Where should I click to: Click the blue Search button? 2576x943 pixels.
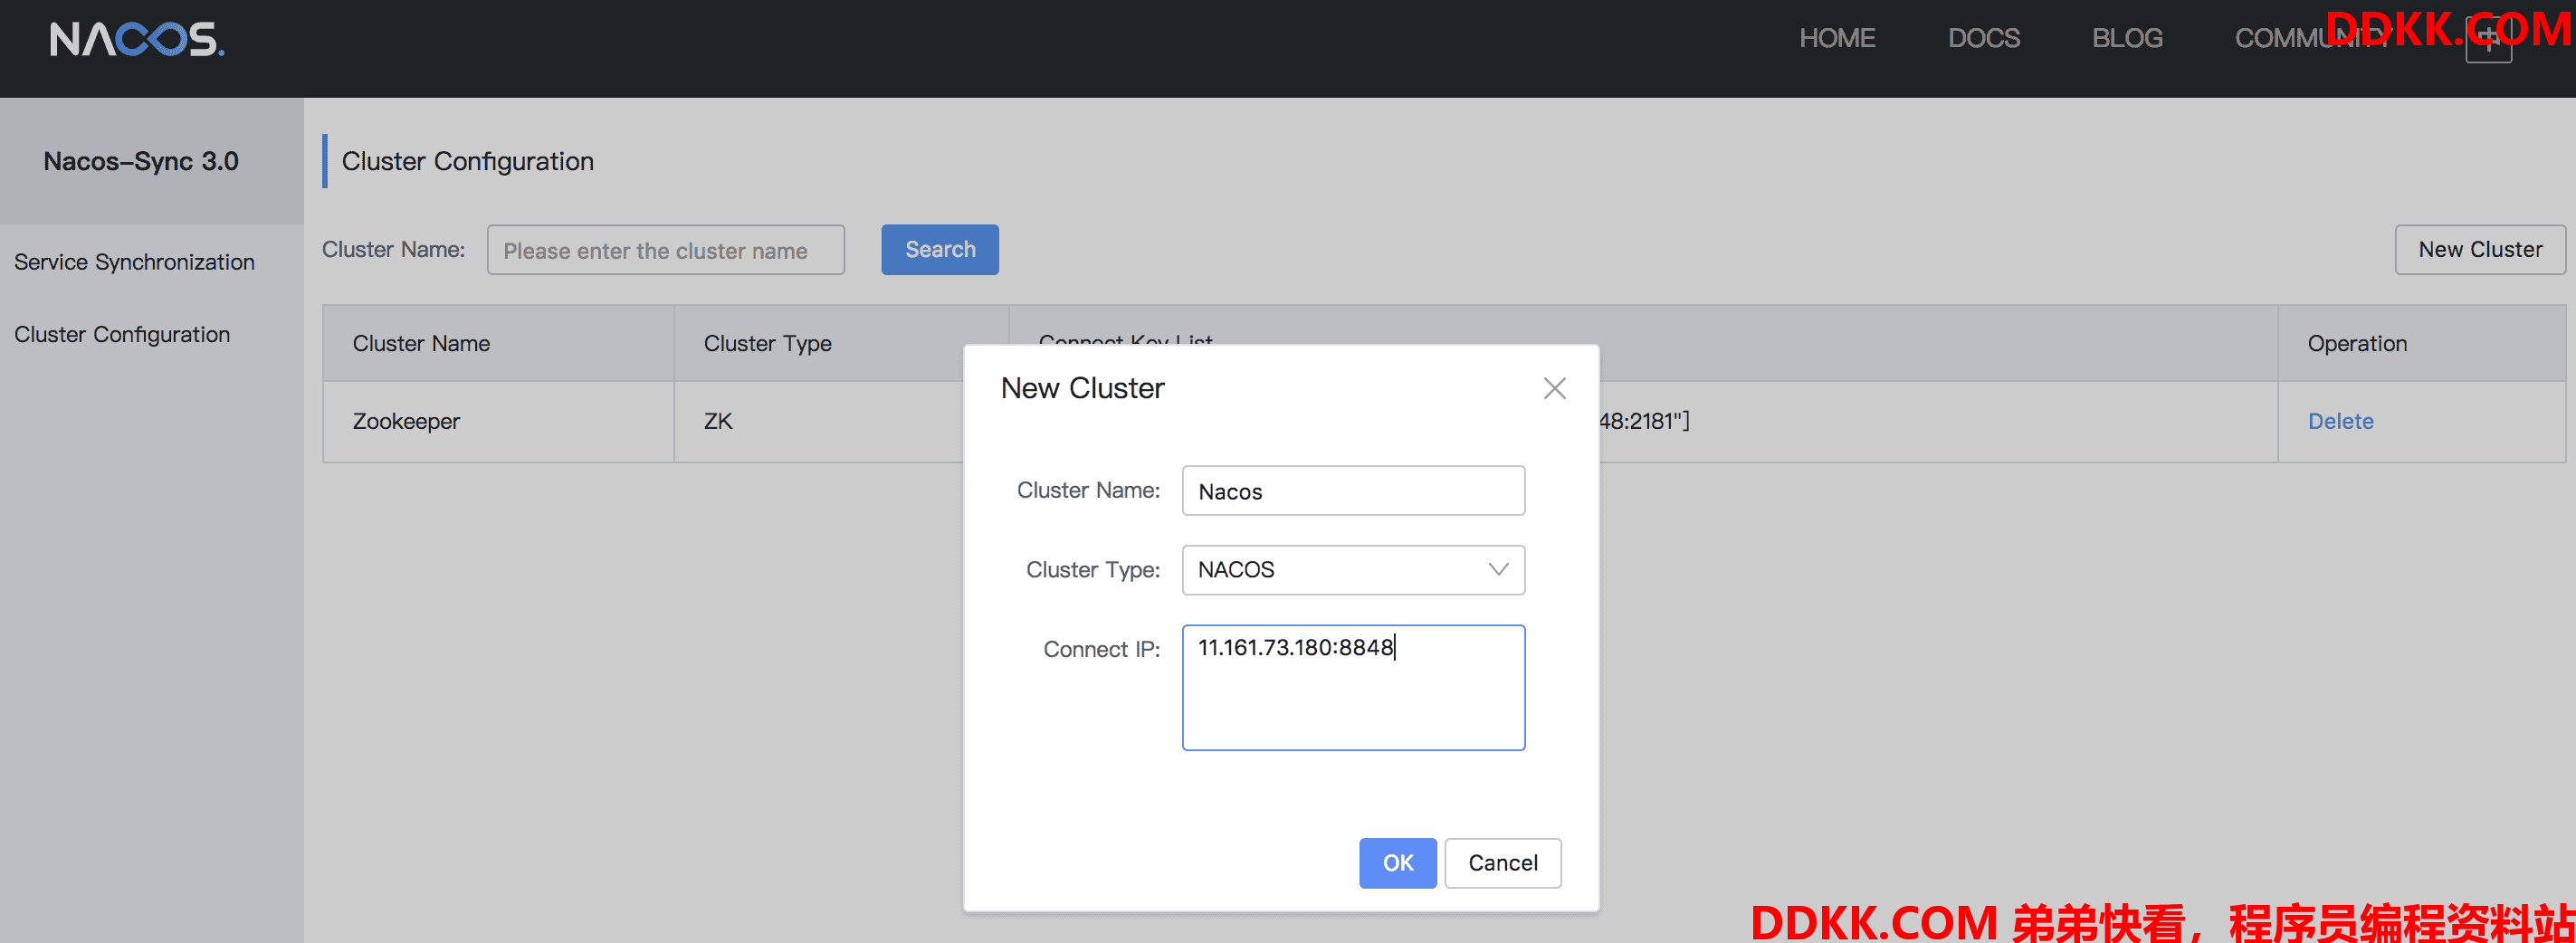point(940,249)
